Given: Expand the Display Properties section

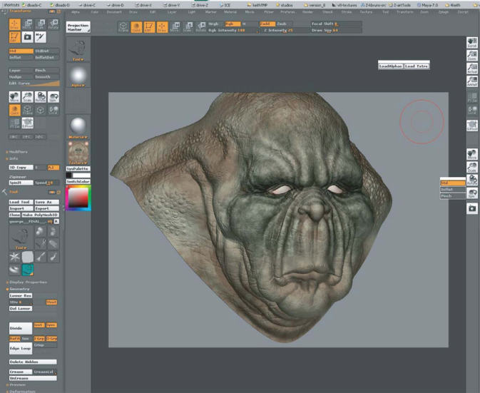Looking at the screenshot, I should pyautogui.click(x=27, y=282).
